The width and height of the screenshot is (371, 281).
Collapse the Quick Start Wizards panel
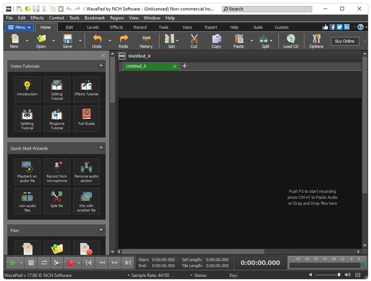coord(101,148)
